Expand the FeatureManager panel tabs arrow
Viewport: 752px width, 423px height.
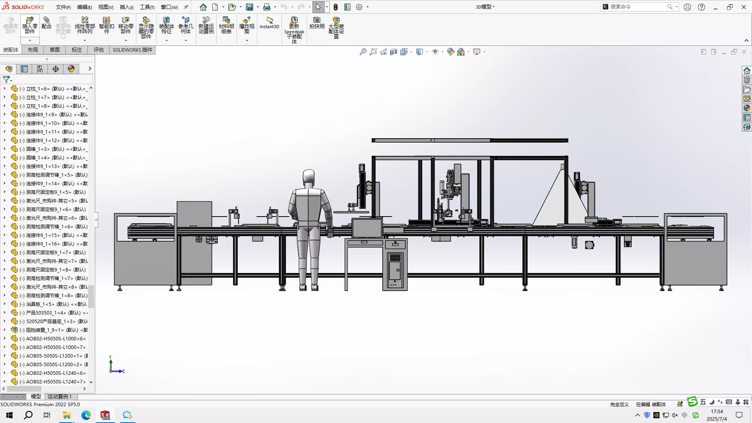pos(90,69)
